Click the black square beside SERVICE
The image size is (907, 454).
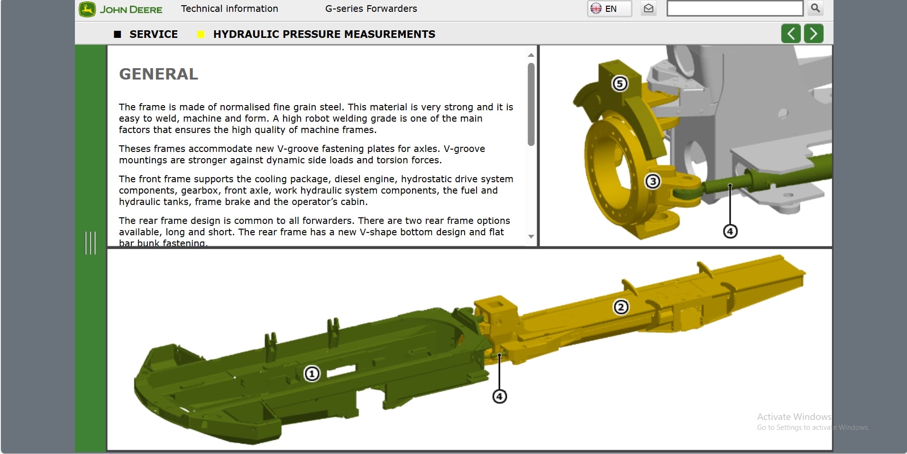click(118, 34)
